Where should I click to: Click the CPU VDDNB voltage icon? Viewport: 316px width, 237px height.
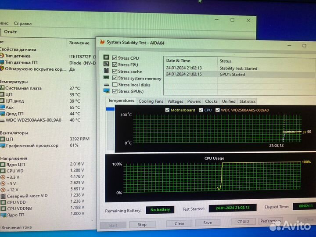tap(3, 208)
